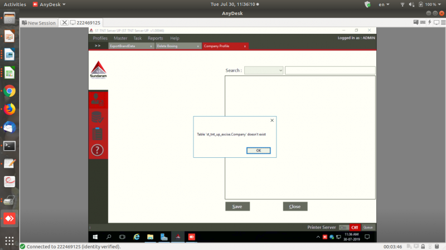
Task: Open the help question mark sidebar icon
Action: 97,150
